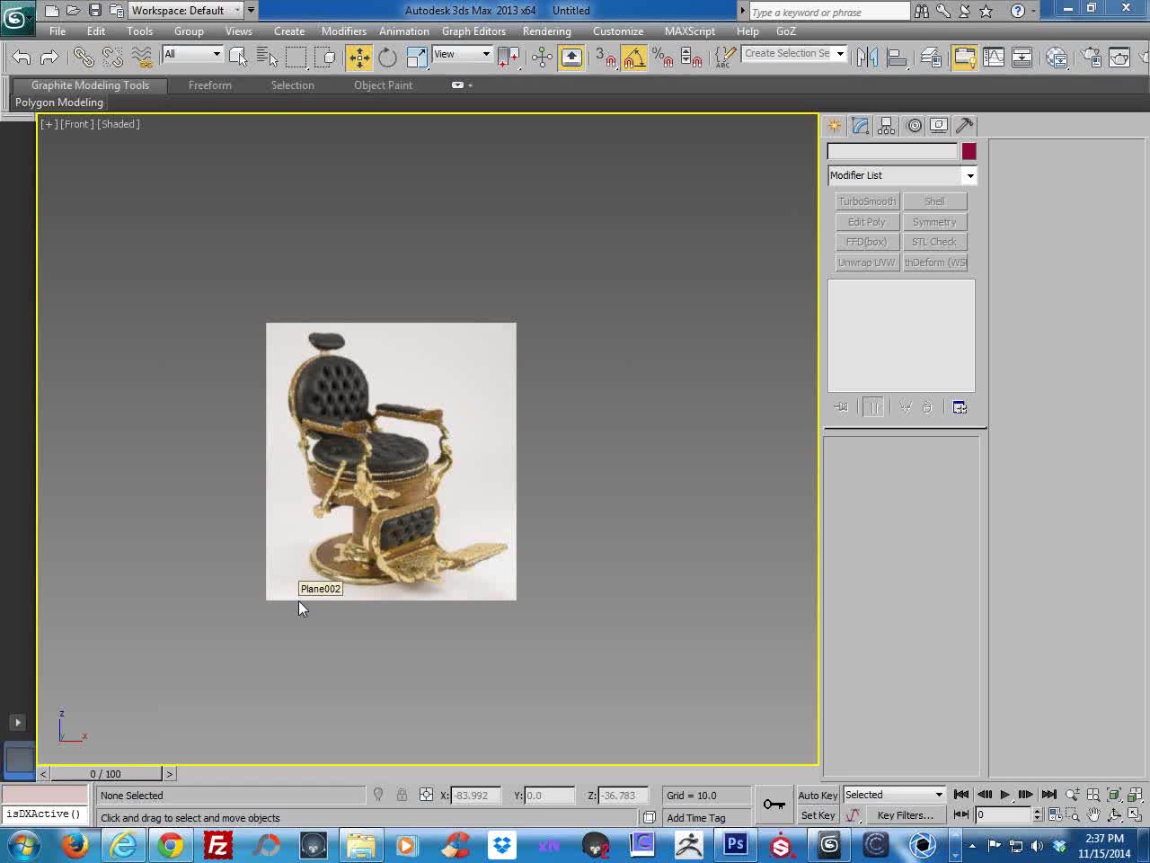Select the Select and Rotate tool
The height and width of the screenshot is (863, 1150).
[387, 58]
